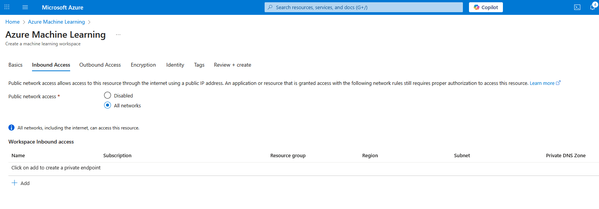Click the search magnifier icon

(270, 7)
